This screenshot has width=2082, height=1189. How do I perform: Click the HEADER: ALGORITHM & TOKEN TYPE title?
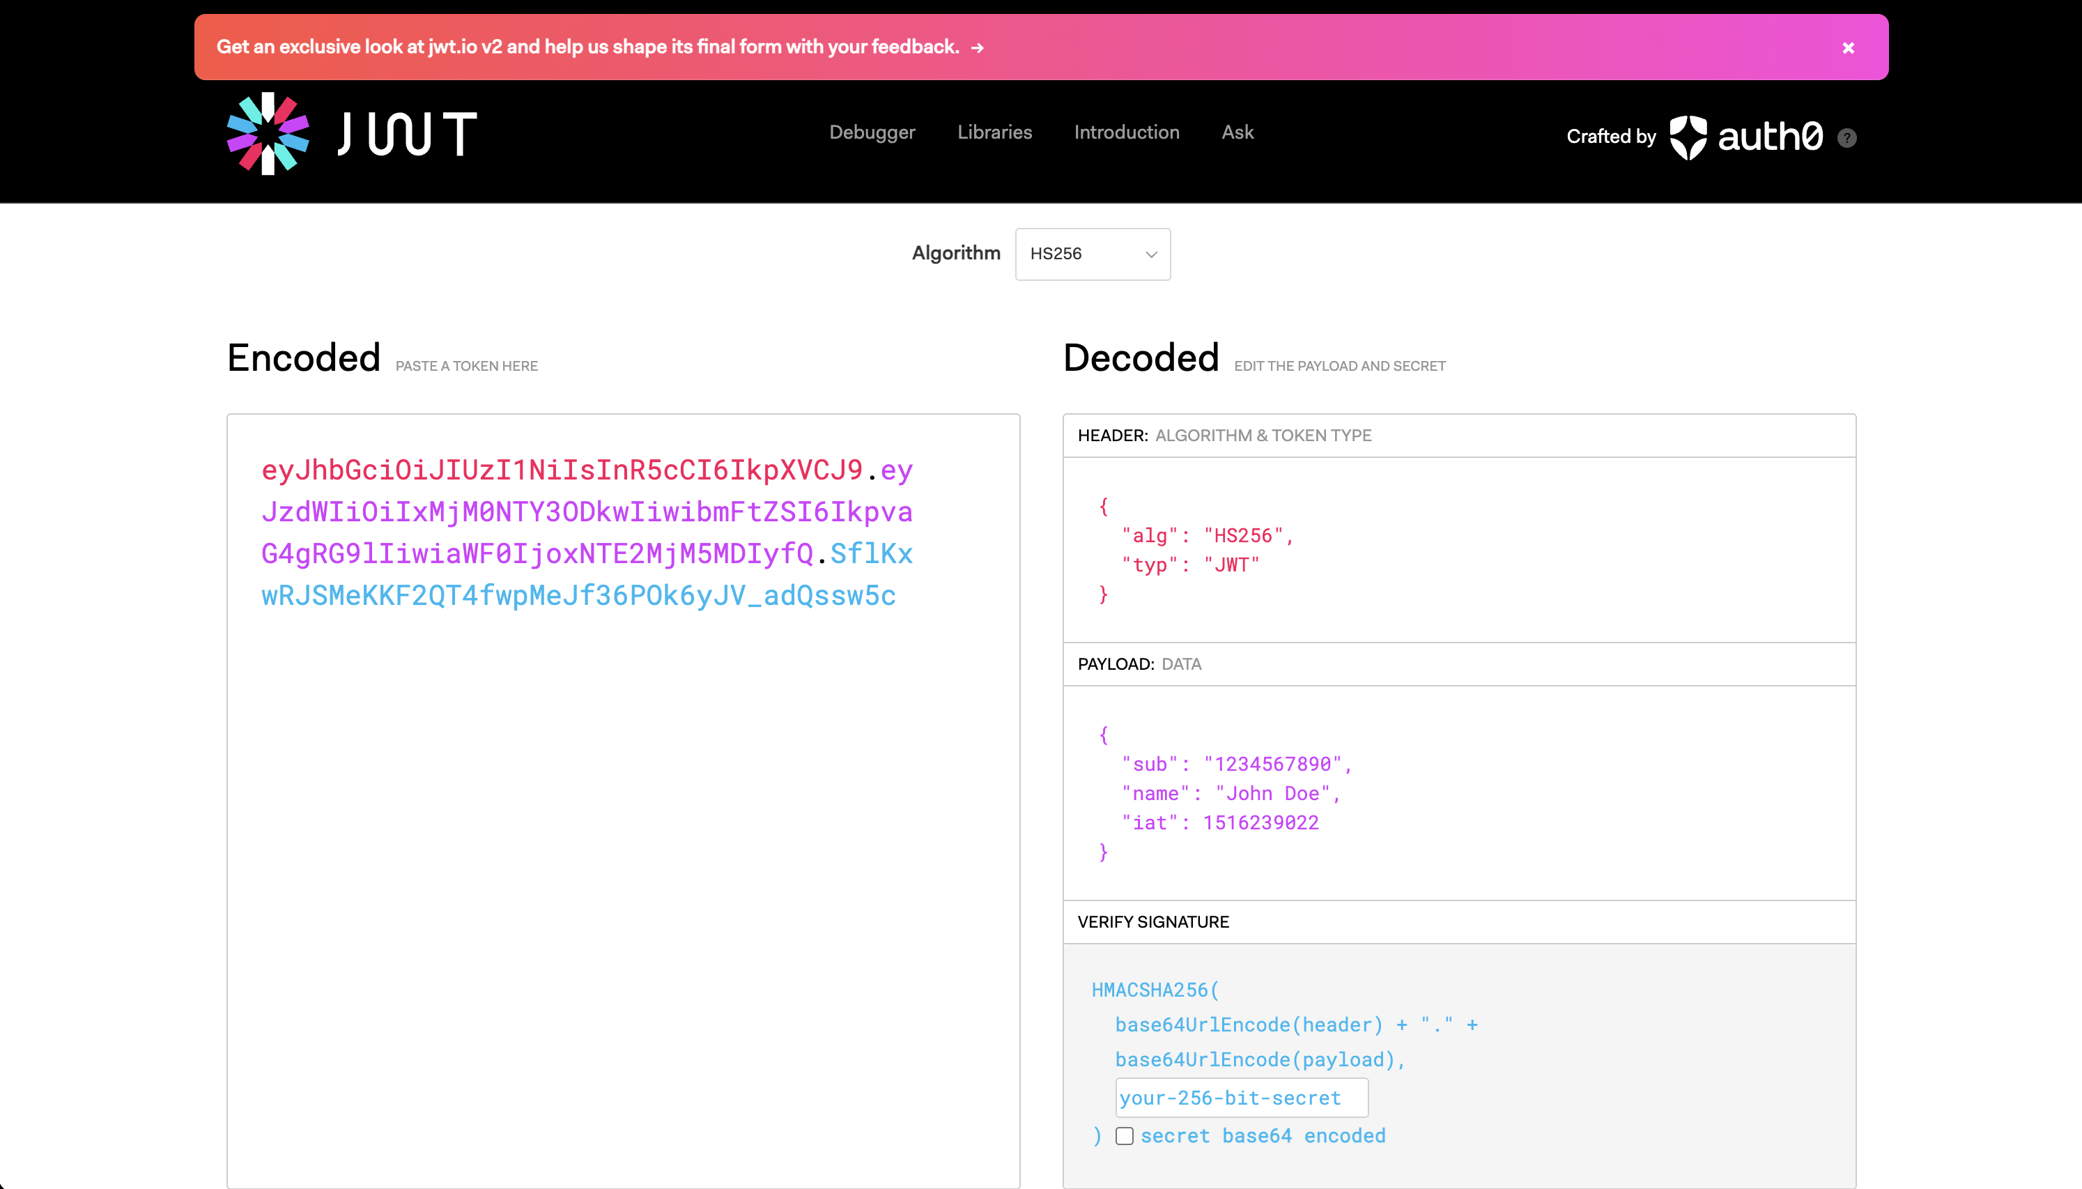pos(1224,436)
